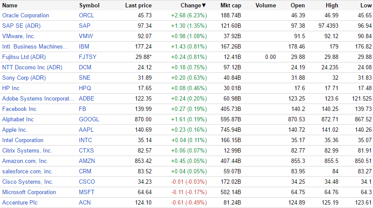
Task: Open the Microsoft Corporation link
Action: point(29,192)
